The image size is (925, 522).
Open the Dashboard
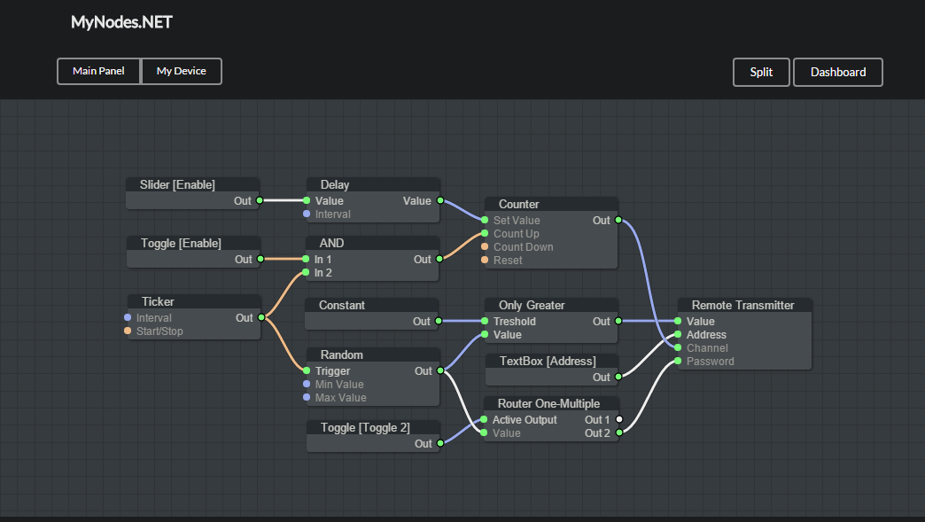[x=837, y=72]
